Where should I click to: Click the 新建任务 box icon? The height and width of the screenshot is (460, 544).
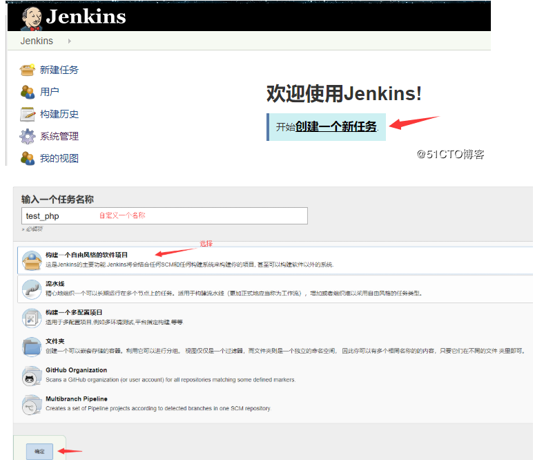click(28, 70)
